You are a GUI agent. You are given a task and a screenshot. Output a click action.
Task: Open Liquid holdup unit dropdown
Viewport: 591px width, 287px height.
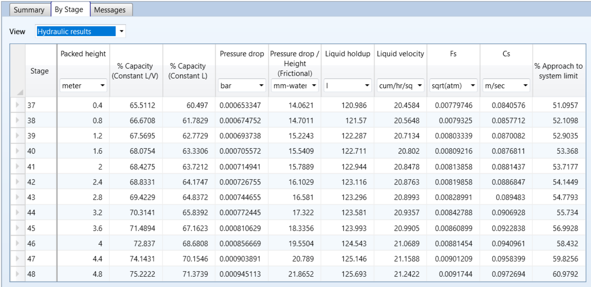pos(348,86)
